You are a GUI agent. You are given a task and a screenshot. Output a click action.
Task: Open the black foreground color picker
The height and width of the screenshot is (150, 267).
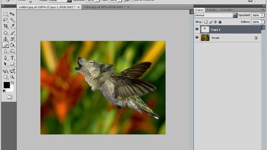pos(7,85)
